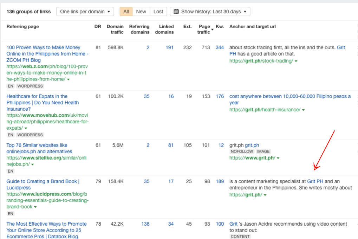Screen dimensions: 358x239
Task: Click referring domains value 35 for Lucidpress row
Action: point(147,181)
